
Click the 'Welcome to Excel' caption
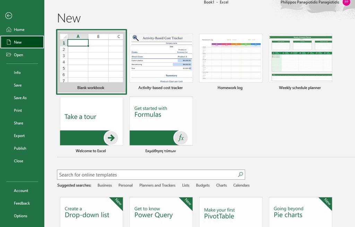click(90, 151)
